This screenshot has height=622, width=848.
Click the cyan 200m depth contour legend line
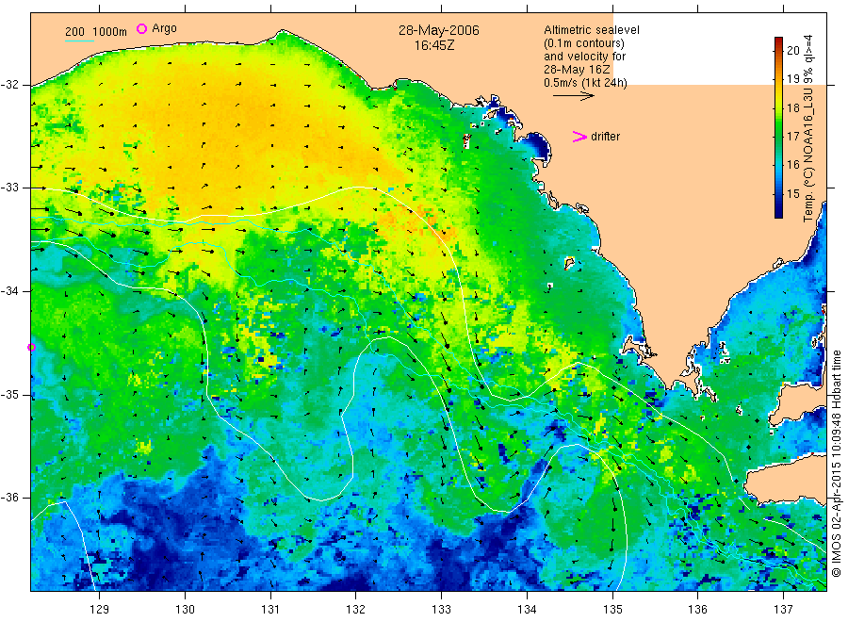click(x=79, y=41)
